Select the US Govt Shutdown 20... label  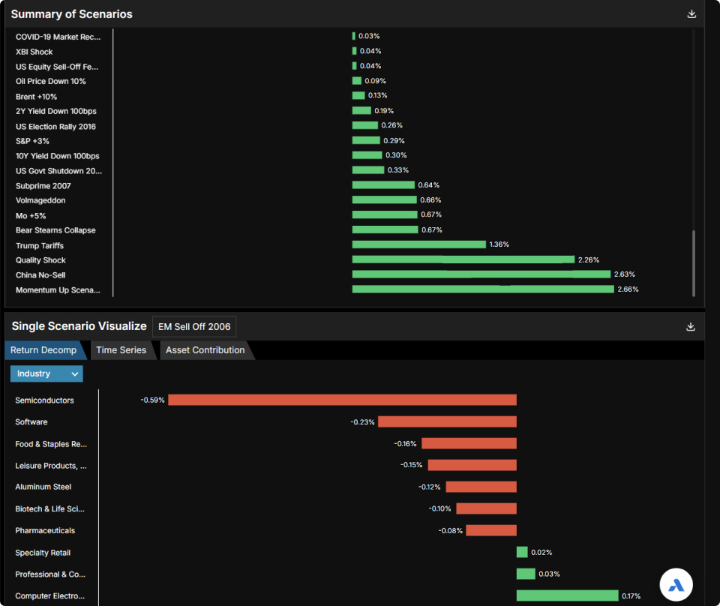(58, 171)
